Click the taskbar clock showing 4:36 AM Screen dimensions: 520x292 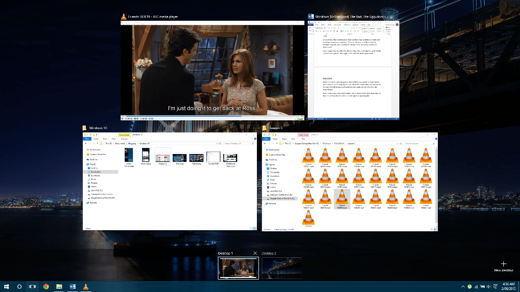tap(509, 286)
